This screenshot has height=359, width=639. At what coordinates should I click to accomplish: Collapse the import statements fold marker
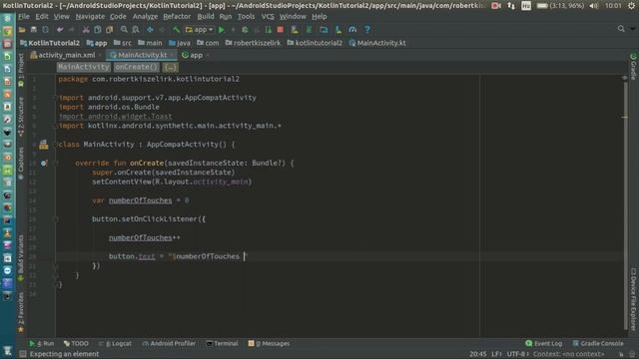[57, 98]
